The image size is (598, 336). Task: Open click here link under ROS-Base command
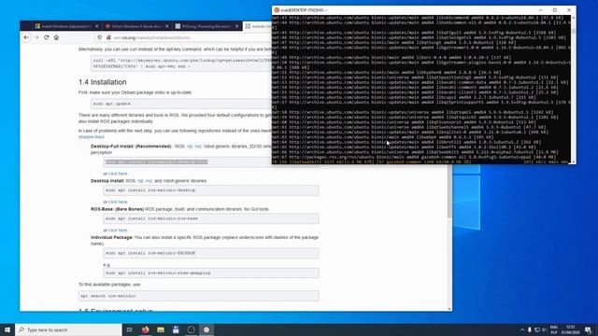(118, 231)
